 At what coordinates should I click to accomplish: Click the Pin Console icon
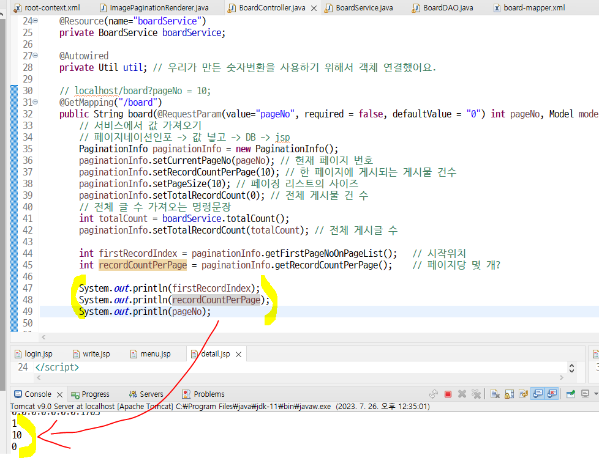pos(571,394)
